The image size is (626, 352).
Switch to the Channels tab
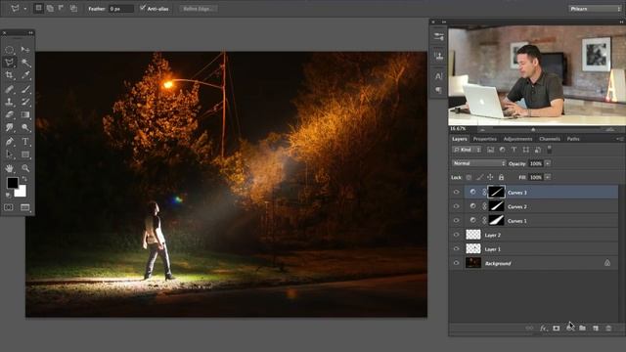(550, 139)
